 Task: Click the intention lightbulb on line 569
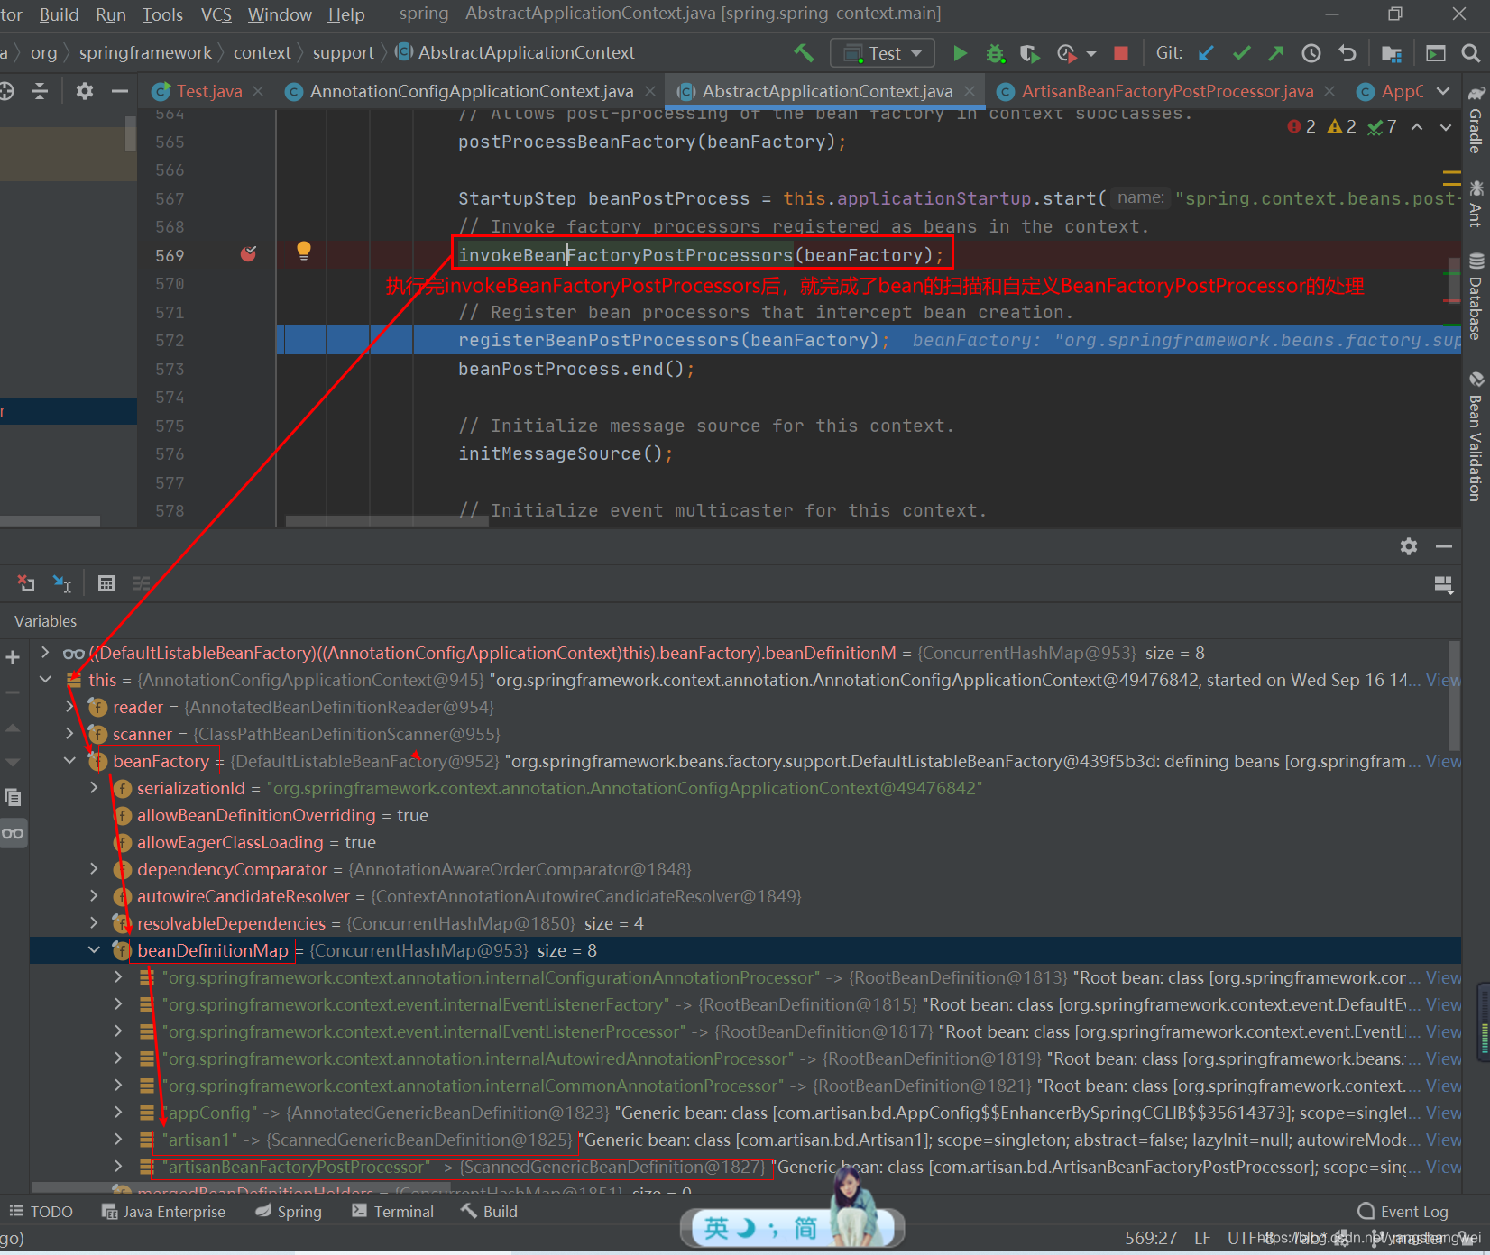tap(304, 251)
